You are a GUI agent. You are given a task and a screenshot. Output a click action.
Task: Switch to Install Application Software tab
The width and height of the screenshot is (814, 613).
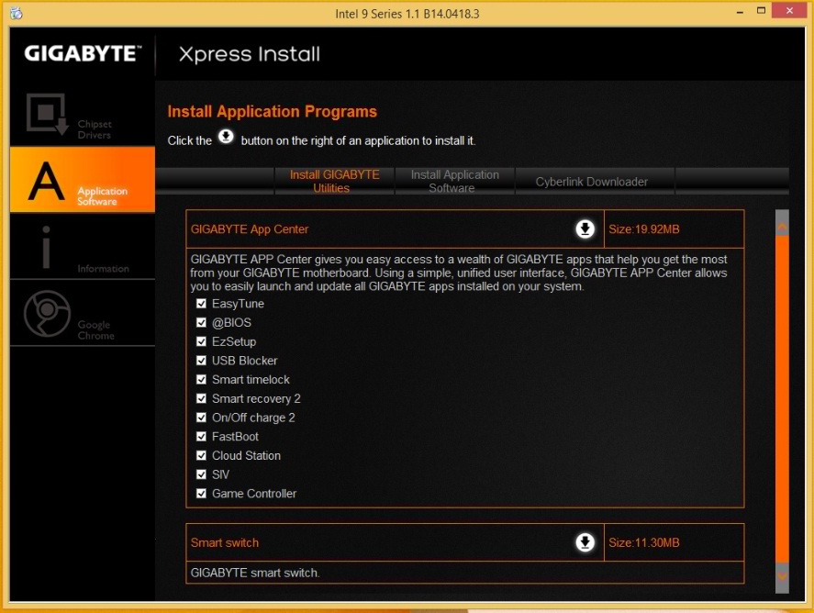455,181
